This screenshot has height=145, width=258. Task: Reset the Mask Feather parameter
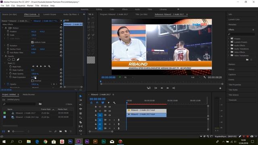coord(61,70)
